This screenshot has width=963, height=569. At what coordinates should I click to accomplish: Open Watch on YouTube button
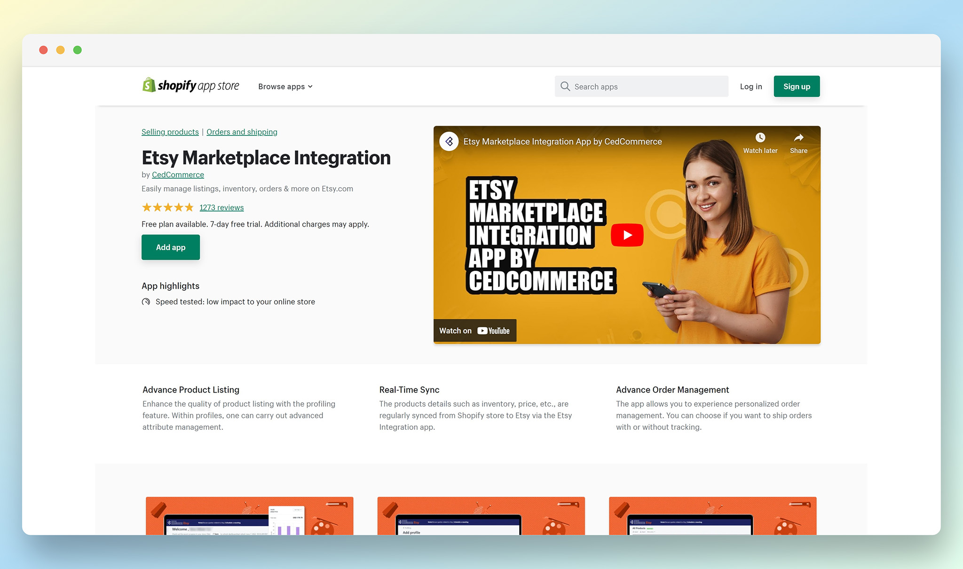pyautogui.click(x=474, y=331)
